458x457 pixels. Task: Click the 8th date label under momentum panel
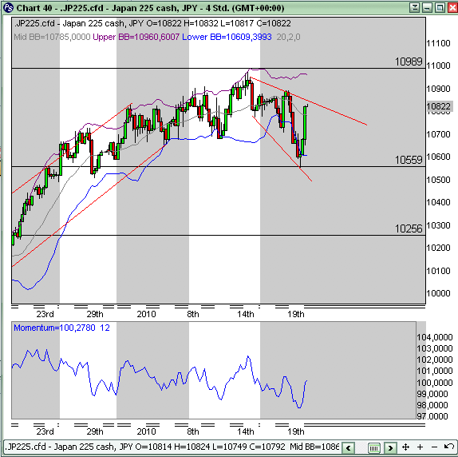pos(193,432)
